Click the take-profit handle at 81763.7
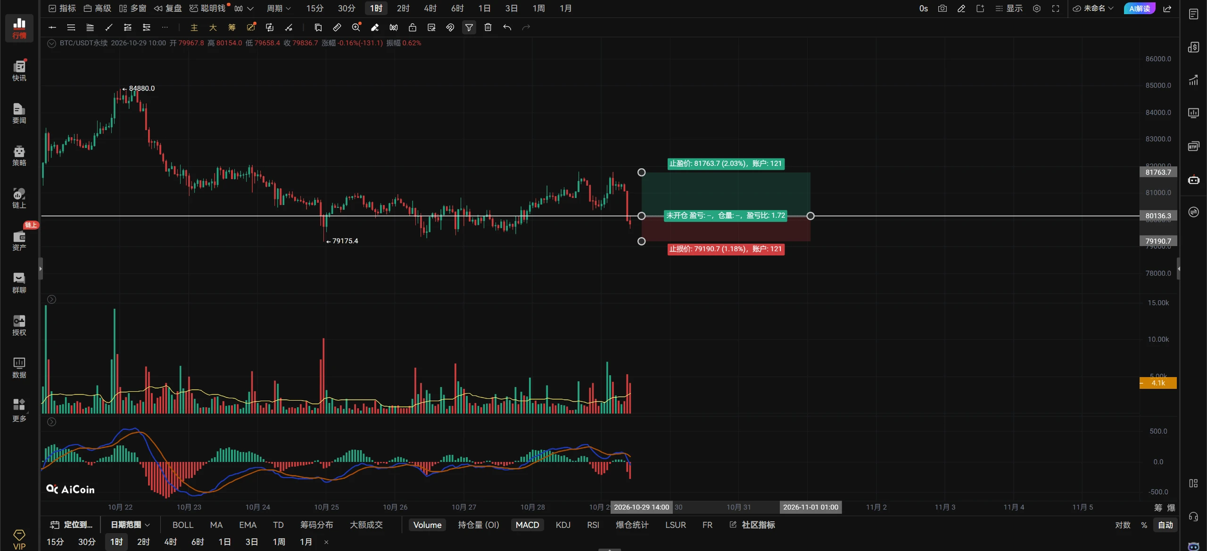Image resolution: width=1207 pixels, height=551 pixels. tap(641, 173)
